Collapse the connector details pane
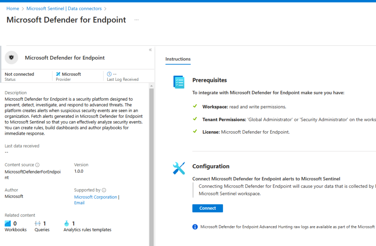This screenshot has height=246, width=376. pos(150,50)
